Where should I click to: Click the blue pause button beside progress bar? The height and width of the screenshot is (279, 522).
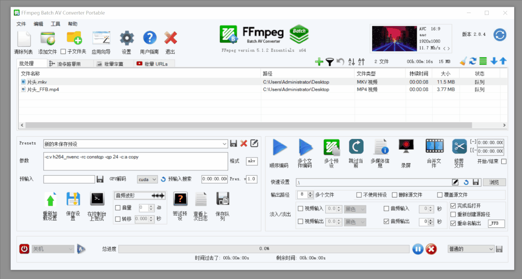pyautogui.click(x=418, y=249)
